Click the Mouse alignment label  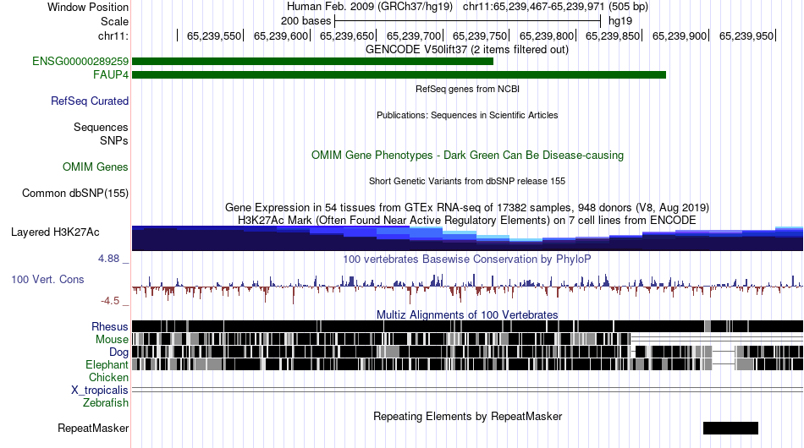click(112, 340)
